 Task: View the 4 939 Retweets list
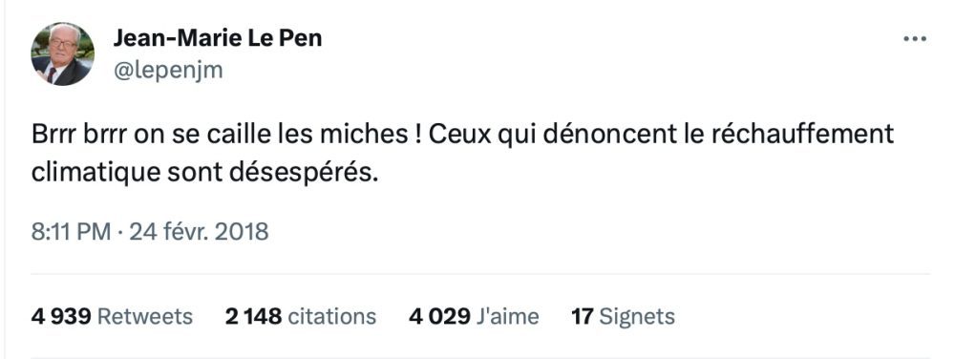pos(112,316)
